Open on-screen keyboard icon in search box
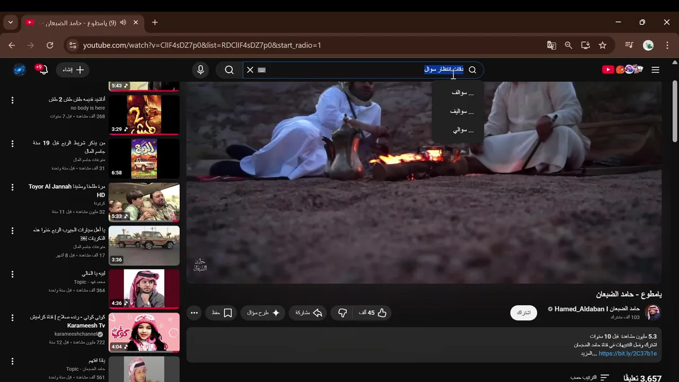This screenshot has width=679, height=382. coord(262,70)
